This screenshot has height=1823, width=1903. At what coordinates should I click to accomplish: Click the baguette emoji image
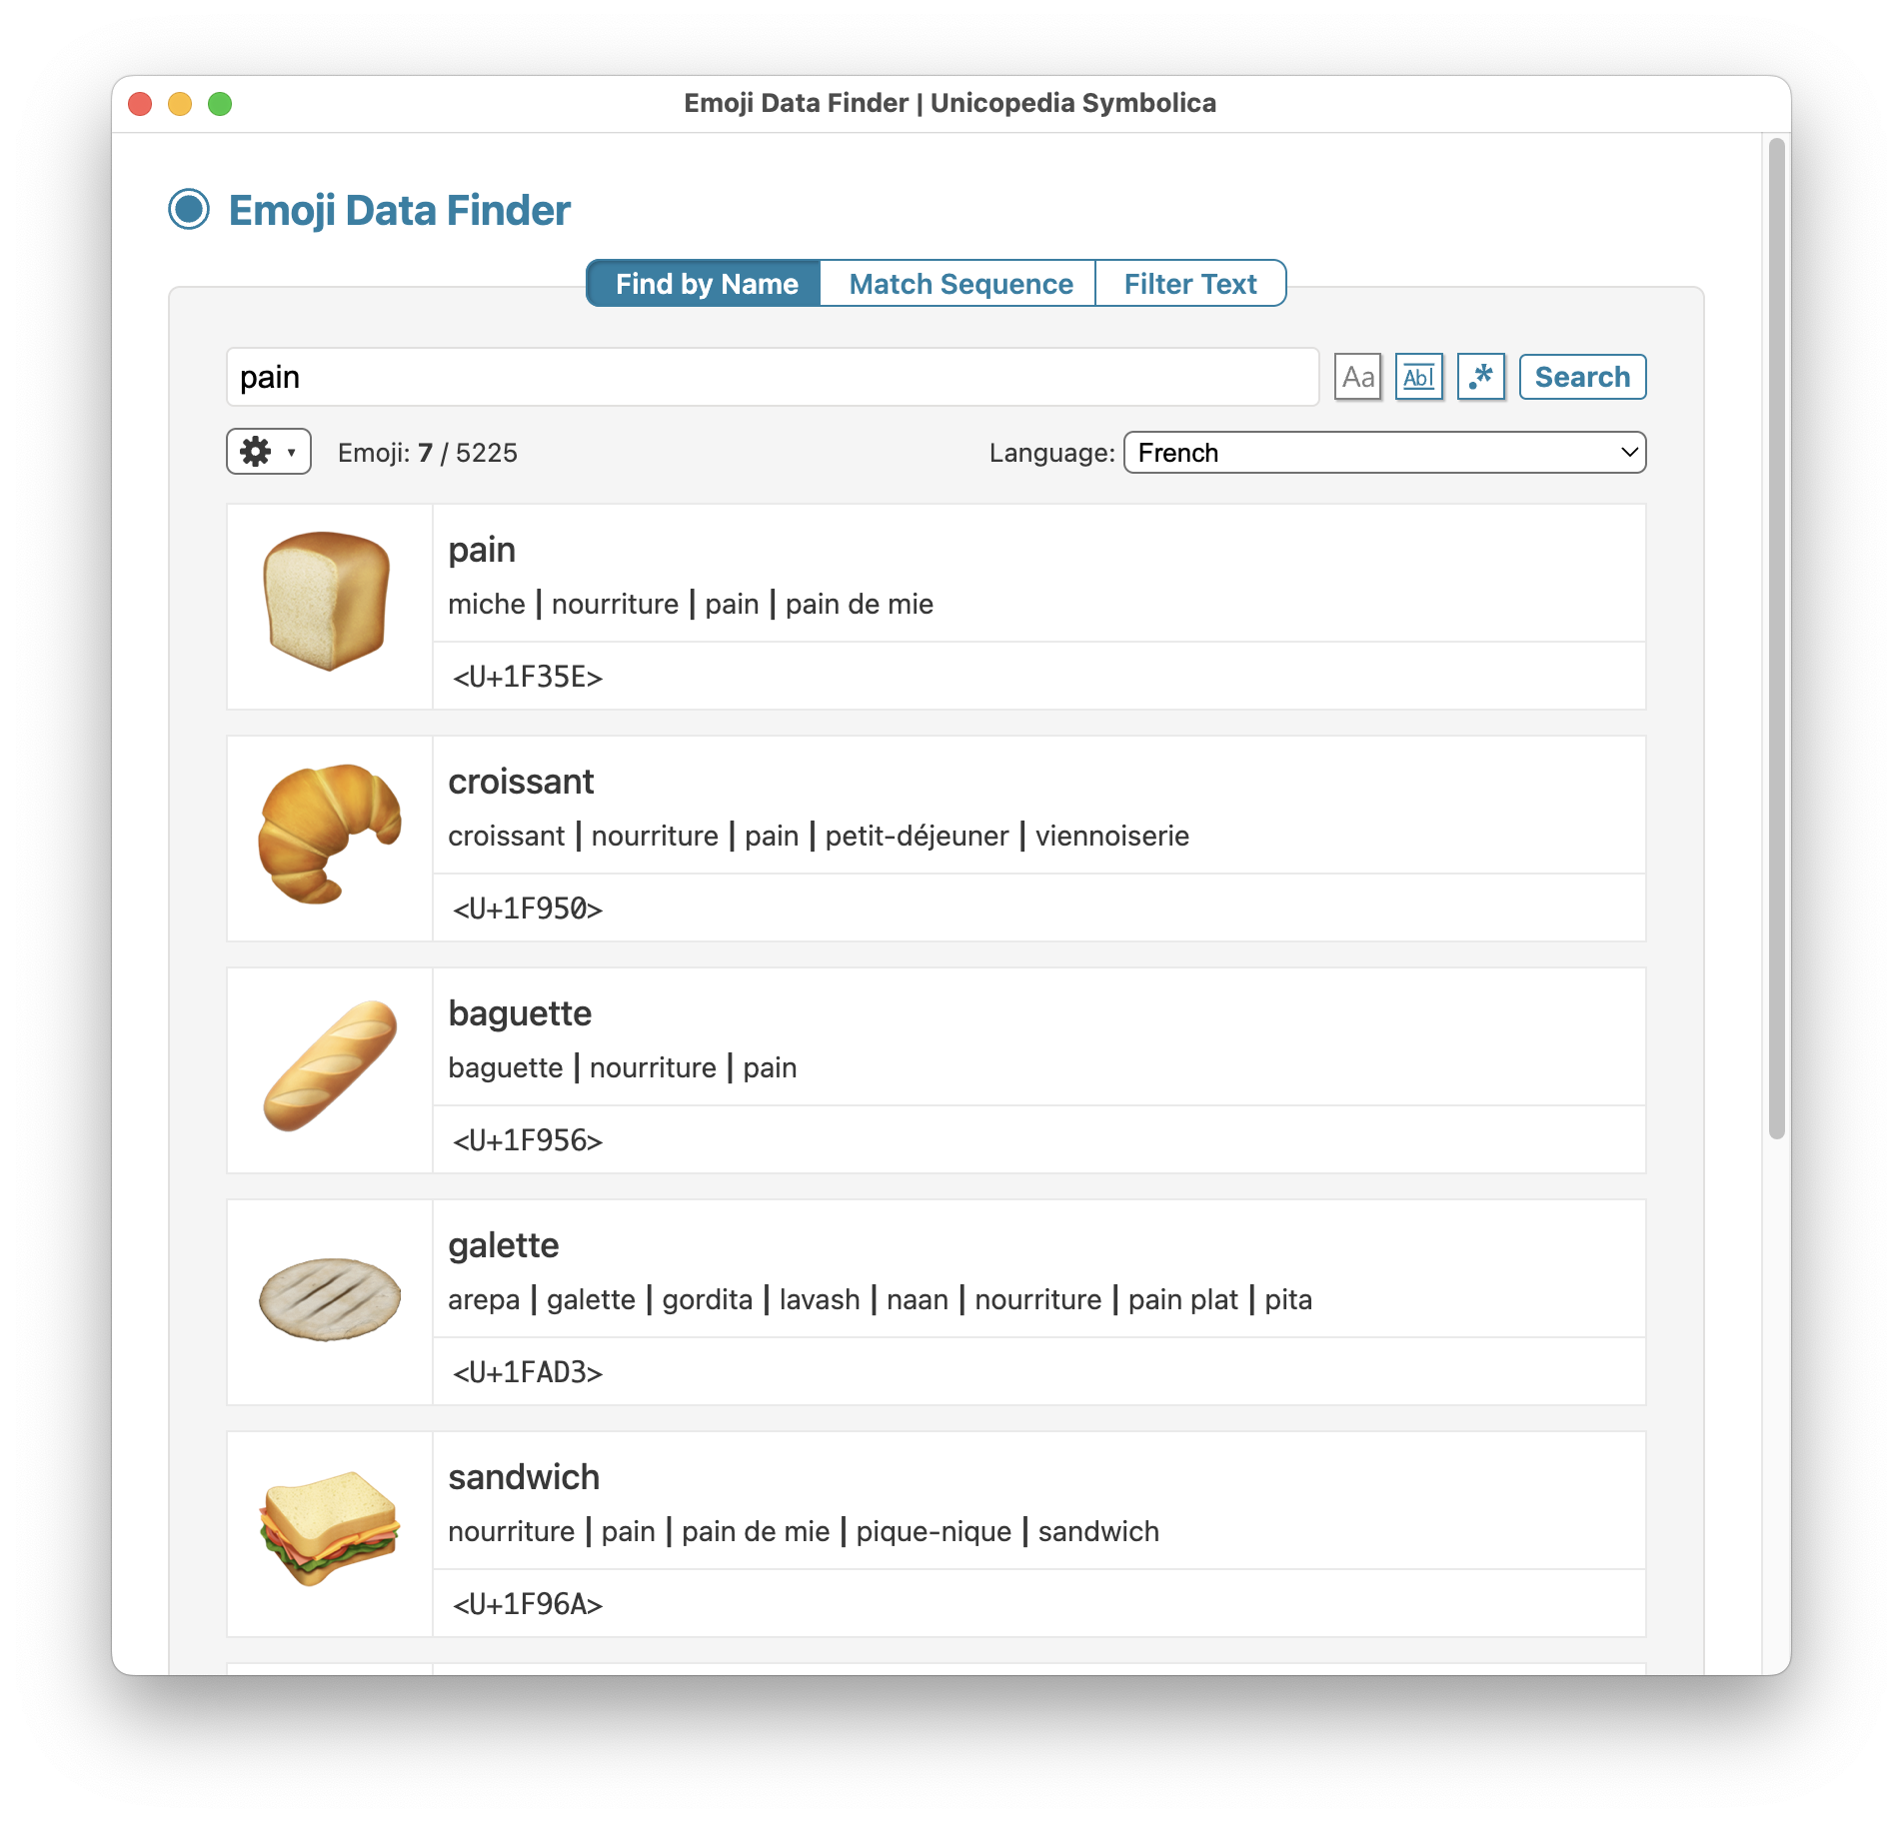[x=330, y=1065]
